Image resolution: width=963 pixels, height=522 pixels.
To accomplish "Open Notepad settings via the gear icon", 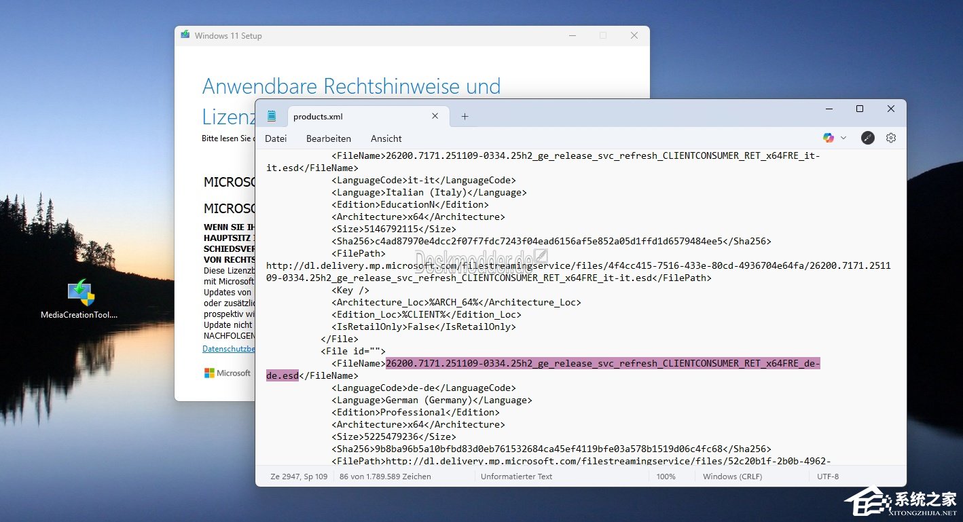I will 891,138.
